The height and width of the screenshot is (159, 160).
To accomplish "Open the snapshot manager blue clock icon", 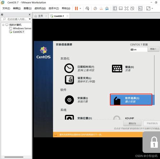I will click(x=107, y=9).
